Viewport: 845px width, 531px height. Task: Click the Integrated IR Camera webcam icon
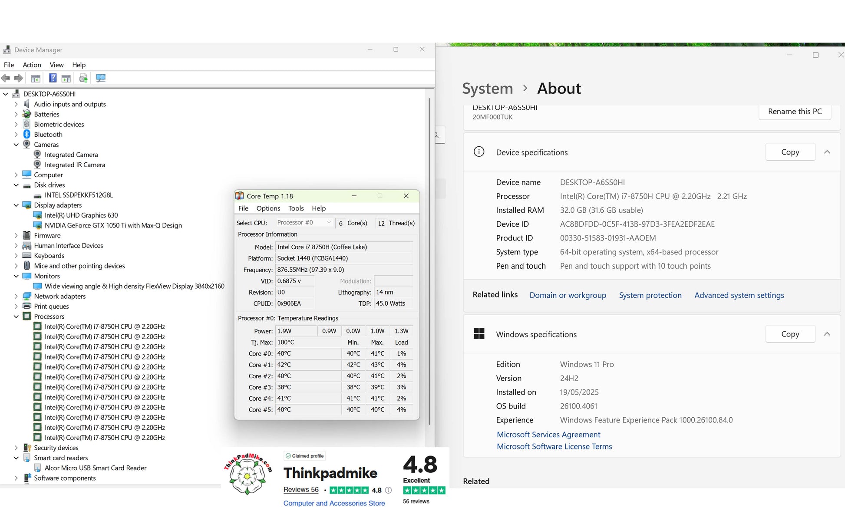click(37, 165)
